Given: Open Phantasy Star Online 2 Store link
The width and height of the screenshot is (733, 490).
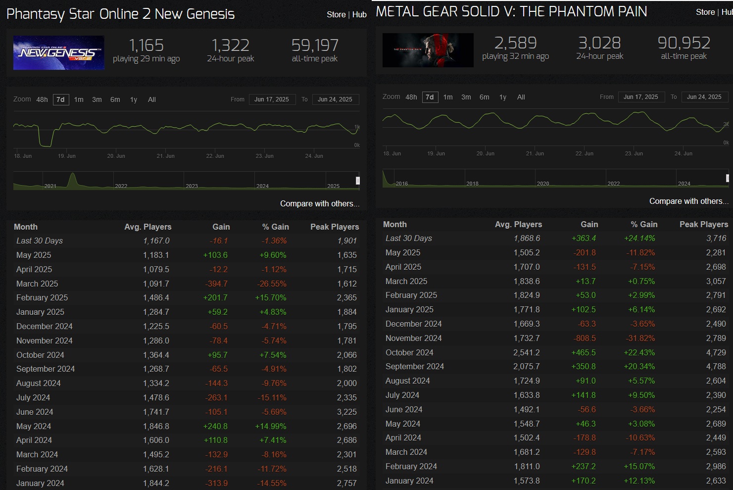Looking at the screenshot, I should (336, 14).
